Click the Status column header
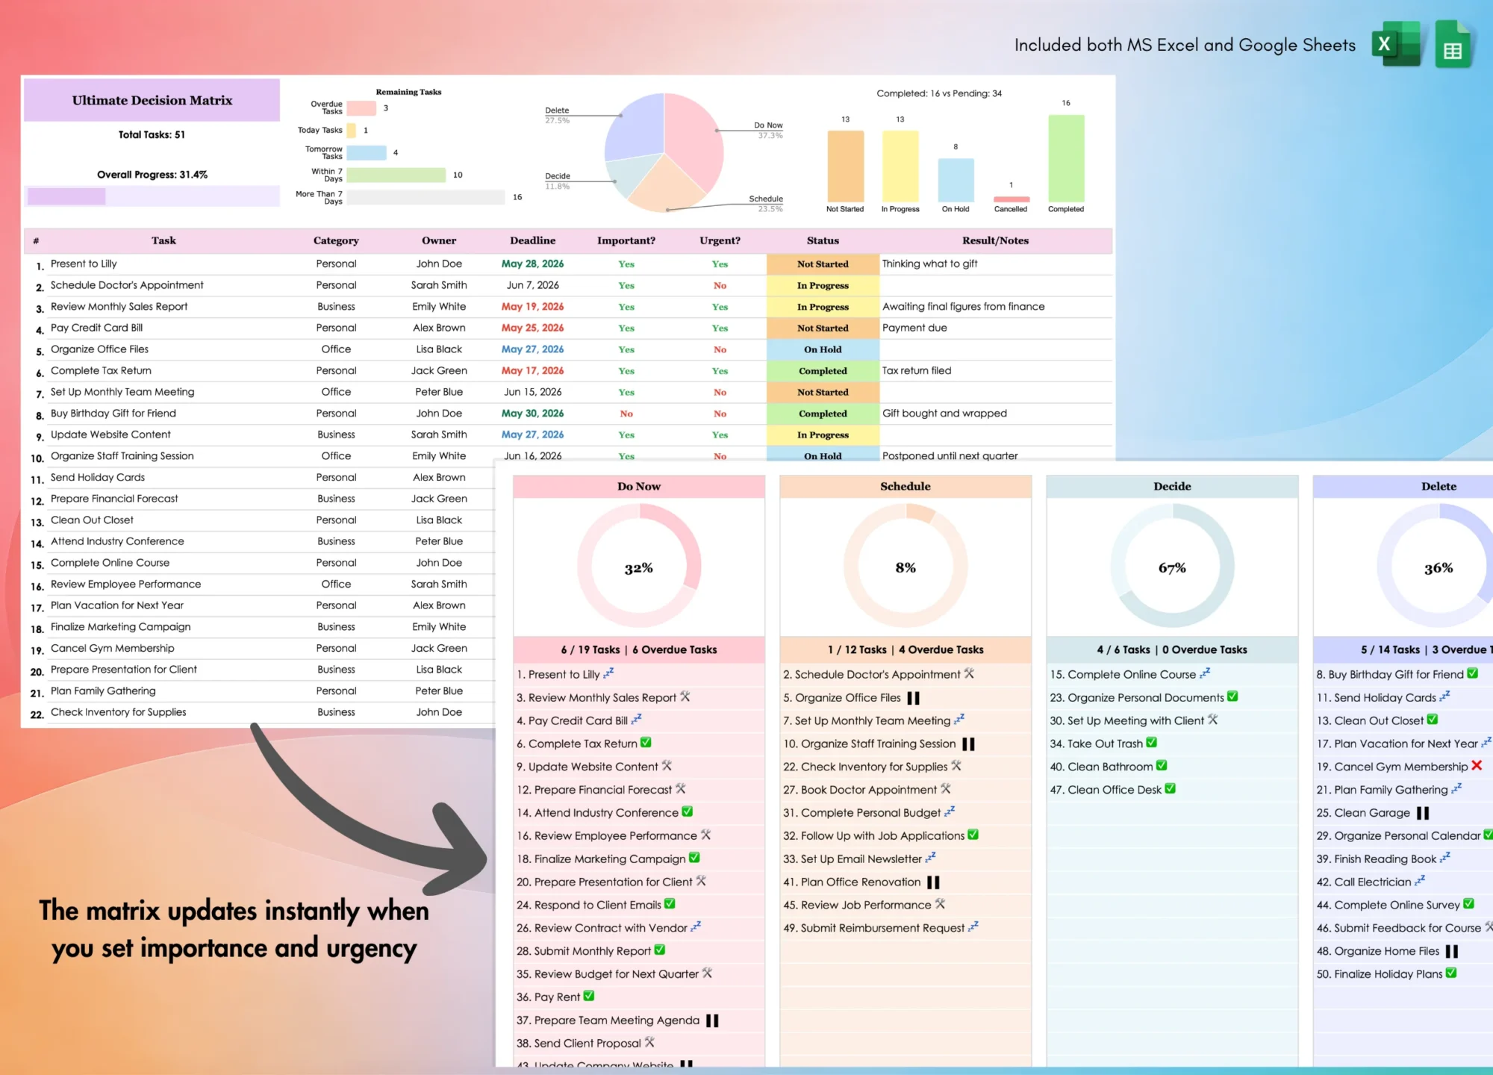Image resolution: width=1493 pixels, height=1075 pixels. pyautogui.click(x=823, y=240)
